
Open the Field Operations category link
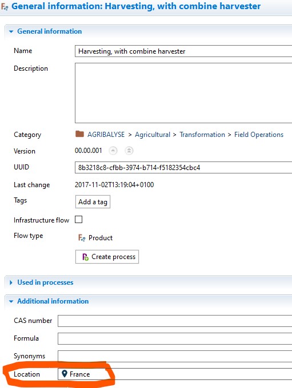(x=259, y=134)
